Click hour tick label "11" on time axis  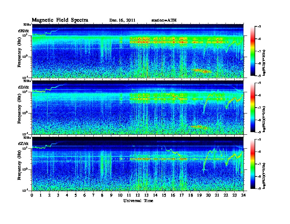pos(129,195)
